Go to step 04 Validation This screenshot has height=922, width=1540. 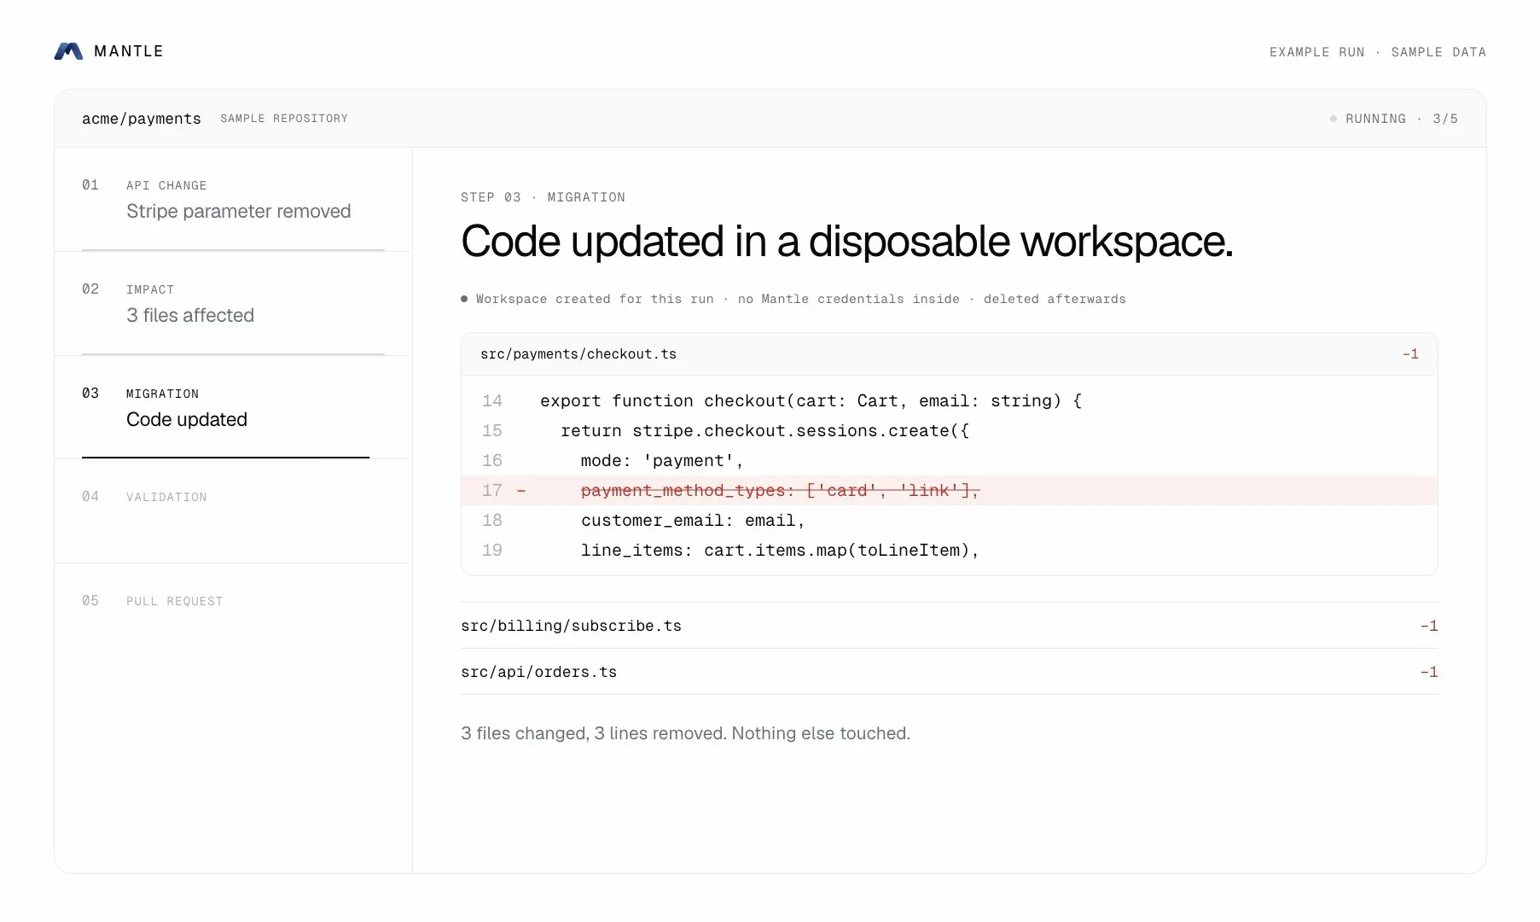(233, 511)
